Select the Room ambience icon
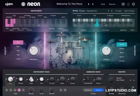140x96 pixels. click(99, 79)
